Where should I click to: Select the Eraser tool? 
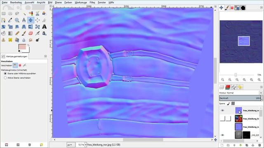coord(31,33)
